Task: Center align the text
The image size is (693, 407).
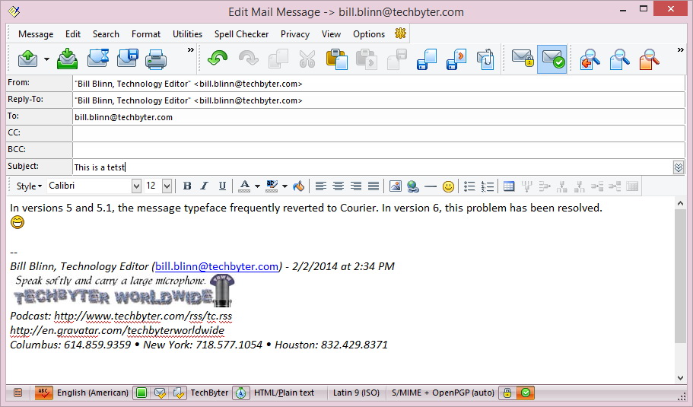Action: [x=338, y=186]
